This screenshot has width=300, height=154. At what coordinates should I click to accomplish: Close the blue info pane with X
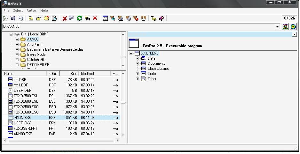tap(294, 34)
